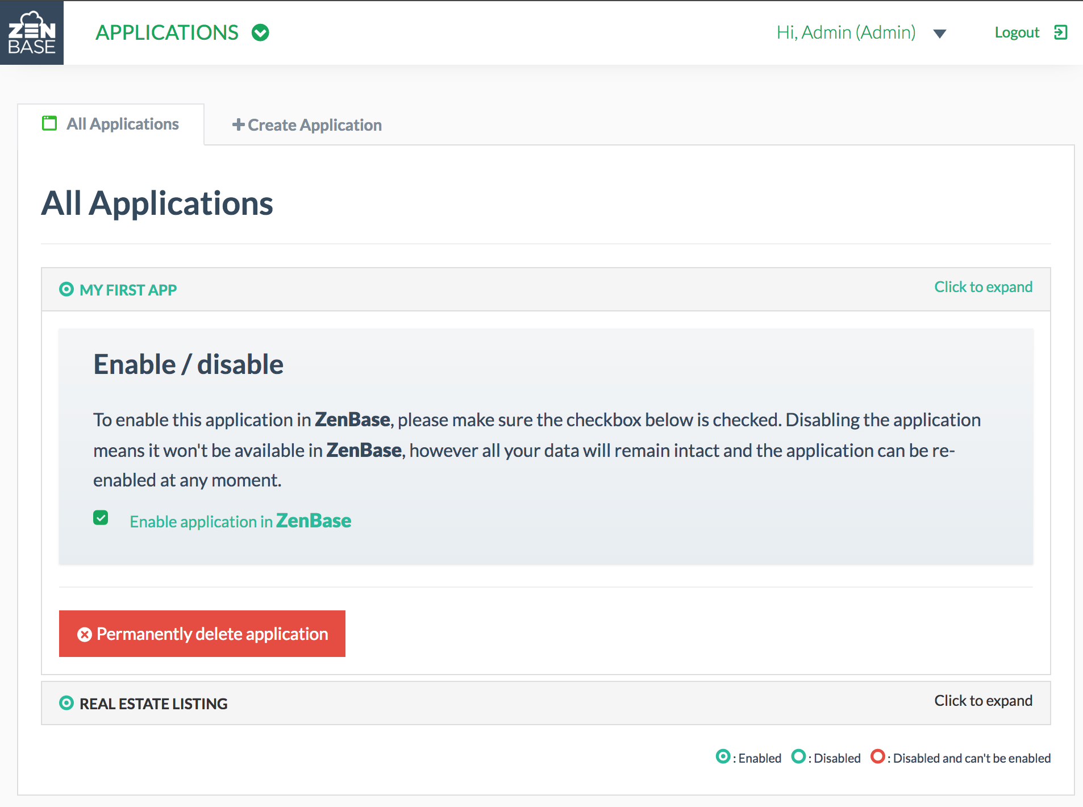Screen dimensions: 1083x807
Task: Toggle the status indicator for REAL ESTATE LISTING
Action: coord(66,704)
